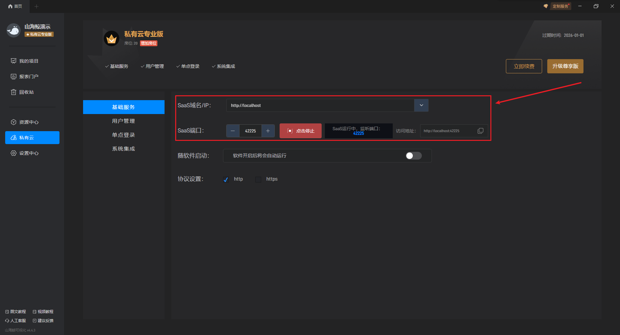Decrease SaaS port with minus button
The image size is (620, 335).
(233, 131)
